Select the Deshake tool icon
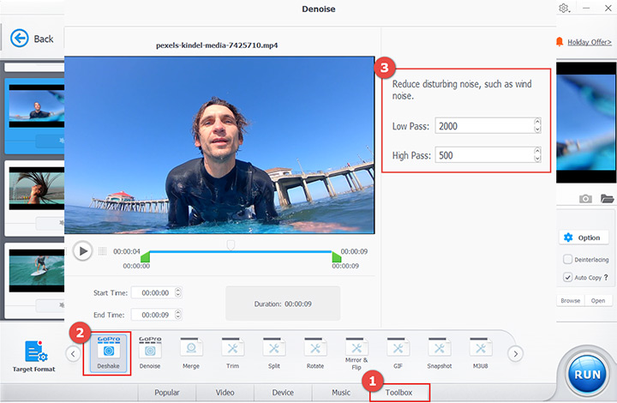Screen dimensions: 617x403 coord(108,352)
